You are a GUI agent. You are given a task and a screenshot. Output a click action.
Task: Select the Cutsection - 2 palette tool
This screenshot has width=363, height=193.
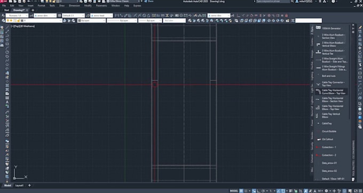tap(332, 155)
